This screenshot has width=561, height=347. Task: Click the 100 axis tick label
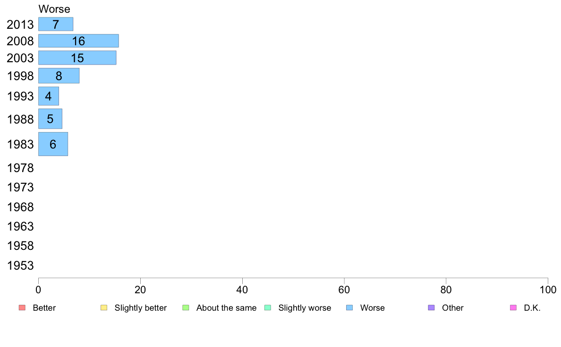coord(548,290)
